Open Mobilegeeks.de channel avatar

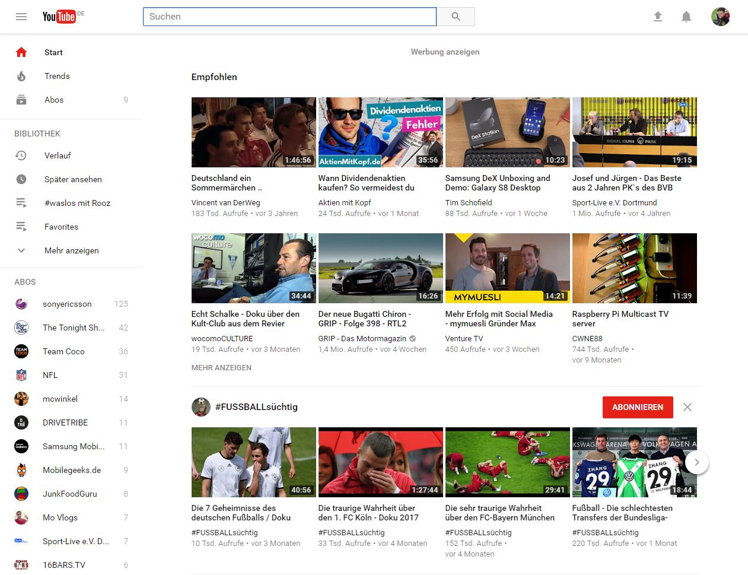(21, 470)
